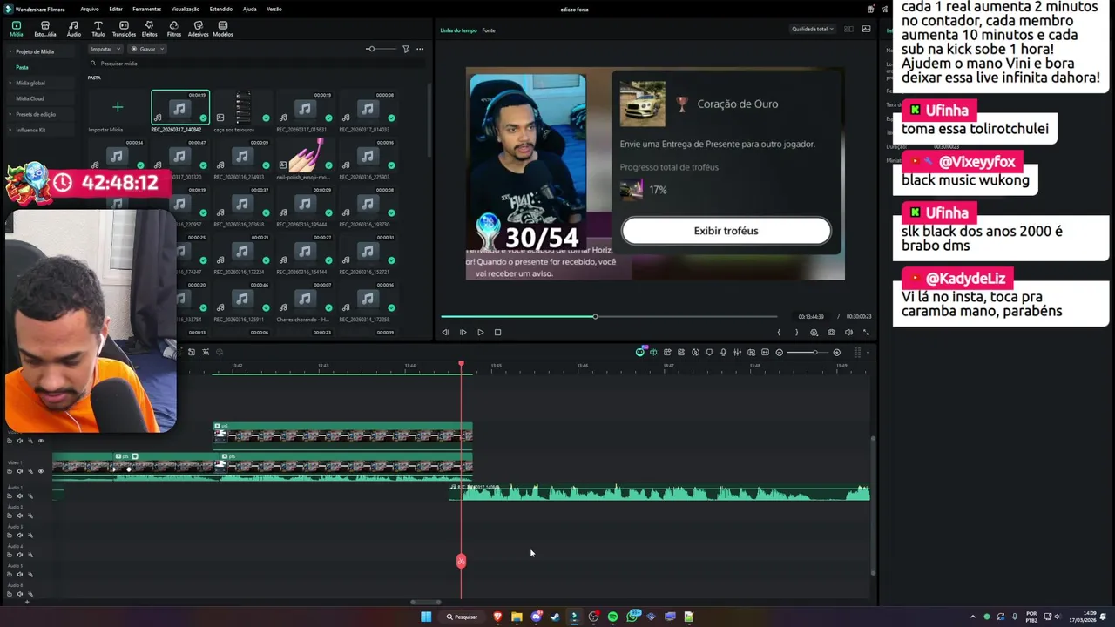Click the timeline zoom out minus icon

point(780,353)
